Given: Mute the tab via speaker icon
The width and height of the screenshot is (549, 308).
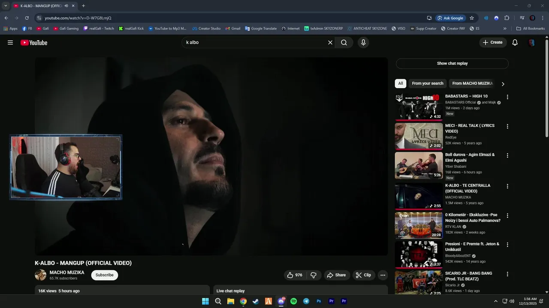Looking at the screenshot, I should coord(66,6).
